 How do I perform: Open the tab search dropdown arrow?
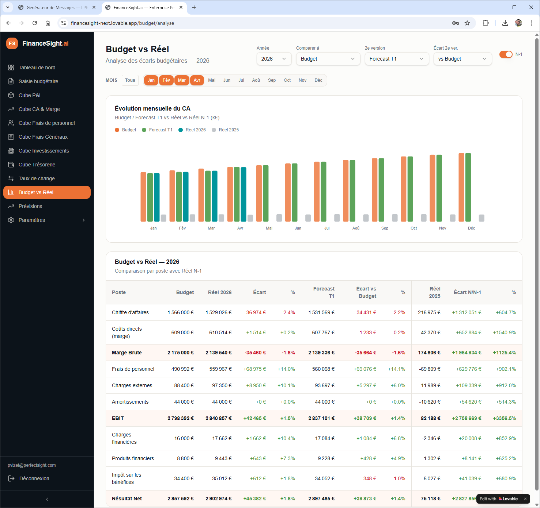coord(7,7)
